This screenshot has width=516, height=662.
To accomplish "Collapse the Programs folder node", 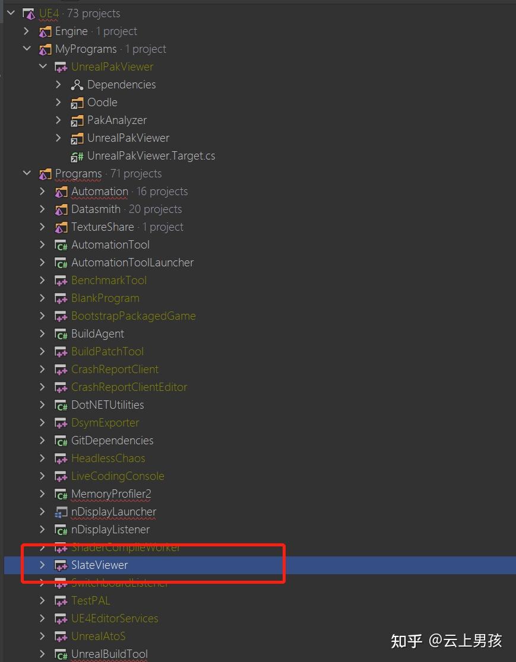I will click(26, 173).
